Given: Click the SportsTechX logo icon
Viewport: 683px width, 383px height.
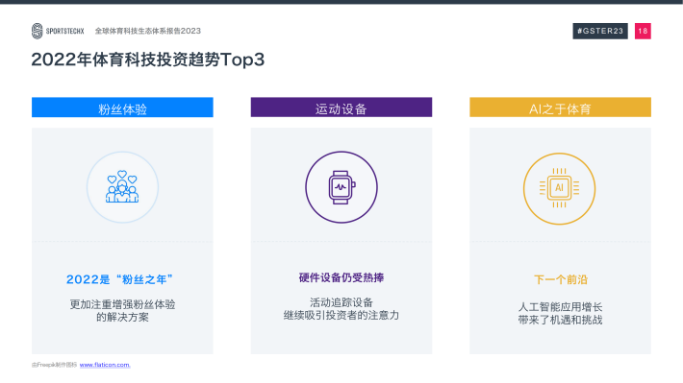Looking at the screenshot, I should pos(37,31).
